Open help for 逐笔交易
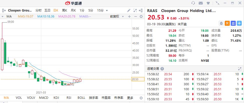The width and height of the screenshot is (244, 103). [162, 69]
